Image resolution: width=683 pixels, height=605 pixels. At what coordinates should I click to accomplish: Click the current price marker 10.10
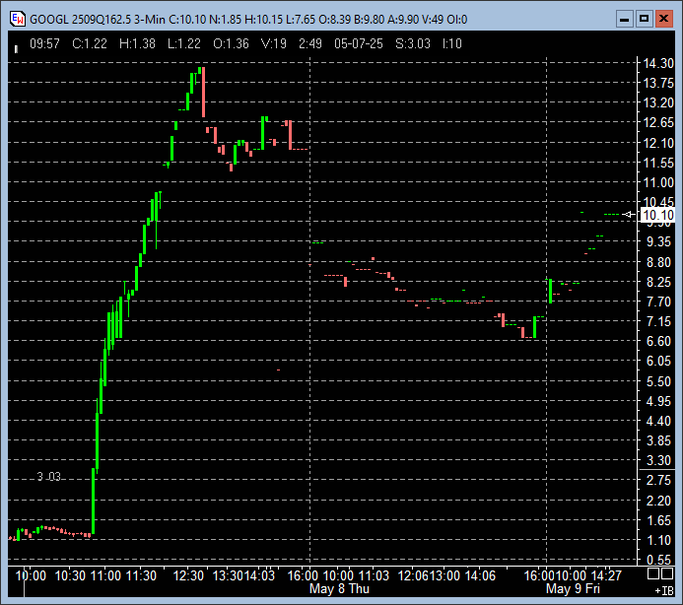tap(658, 215)
